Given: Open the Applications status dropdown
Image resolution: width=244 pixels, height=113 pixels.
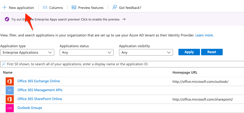Looking at the screenshot, I should (87, 52).
